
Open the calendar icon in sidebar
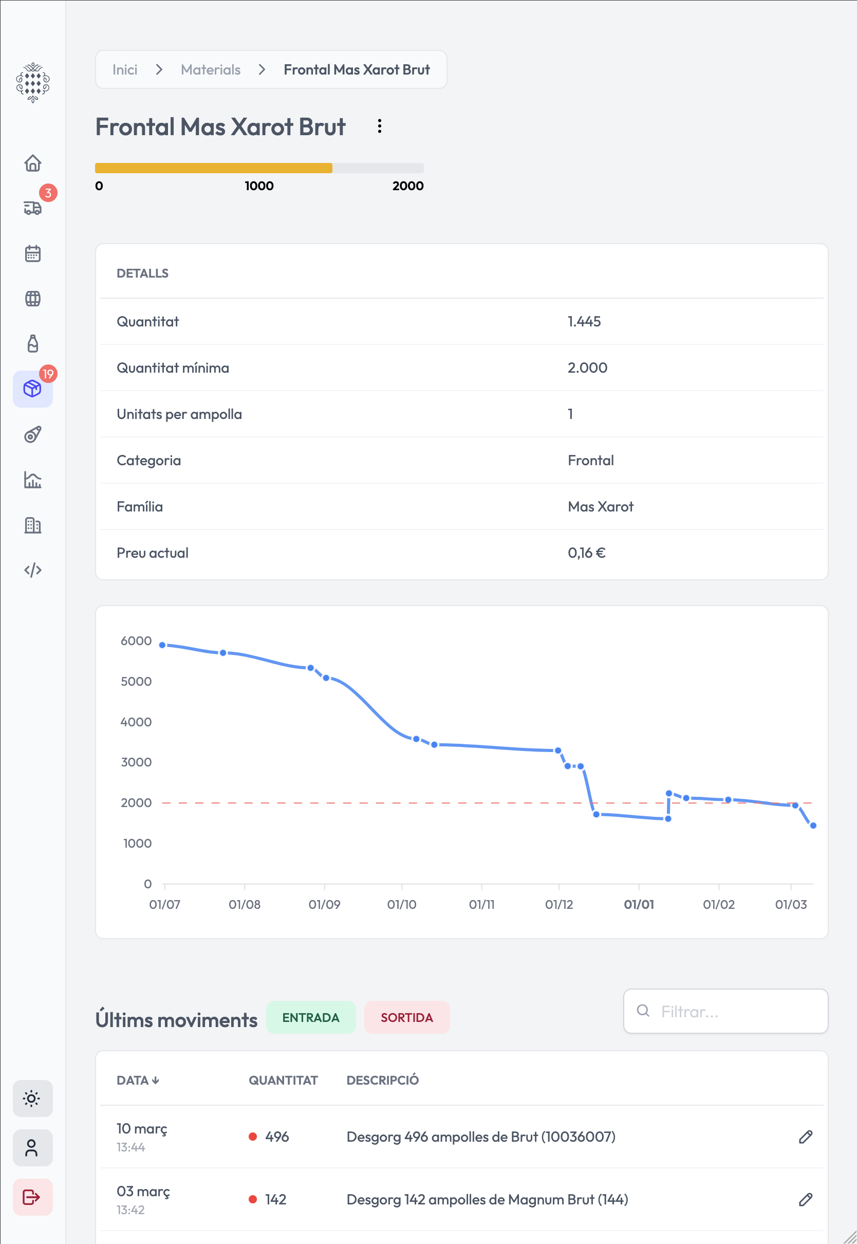point(33,253)
